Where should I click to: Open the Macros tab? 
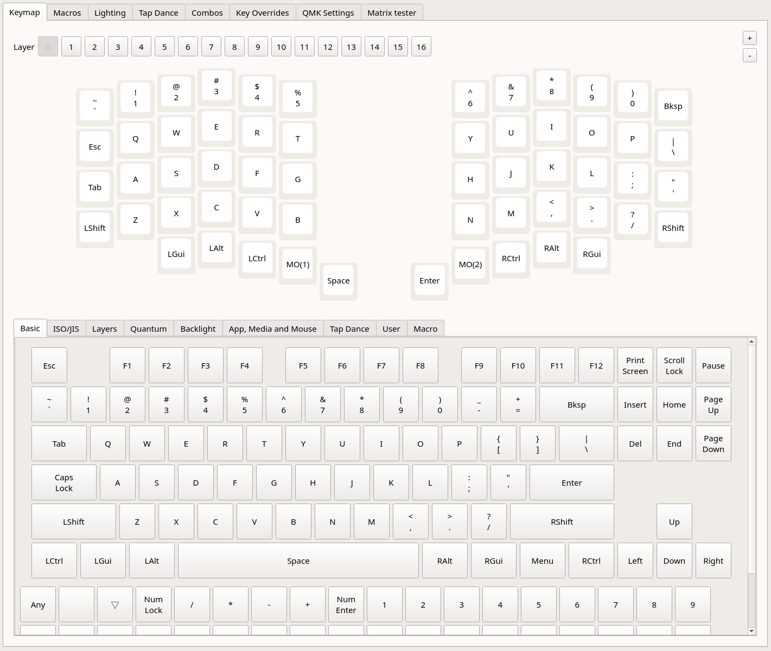click(x=67, y=12)
